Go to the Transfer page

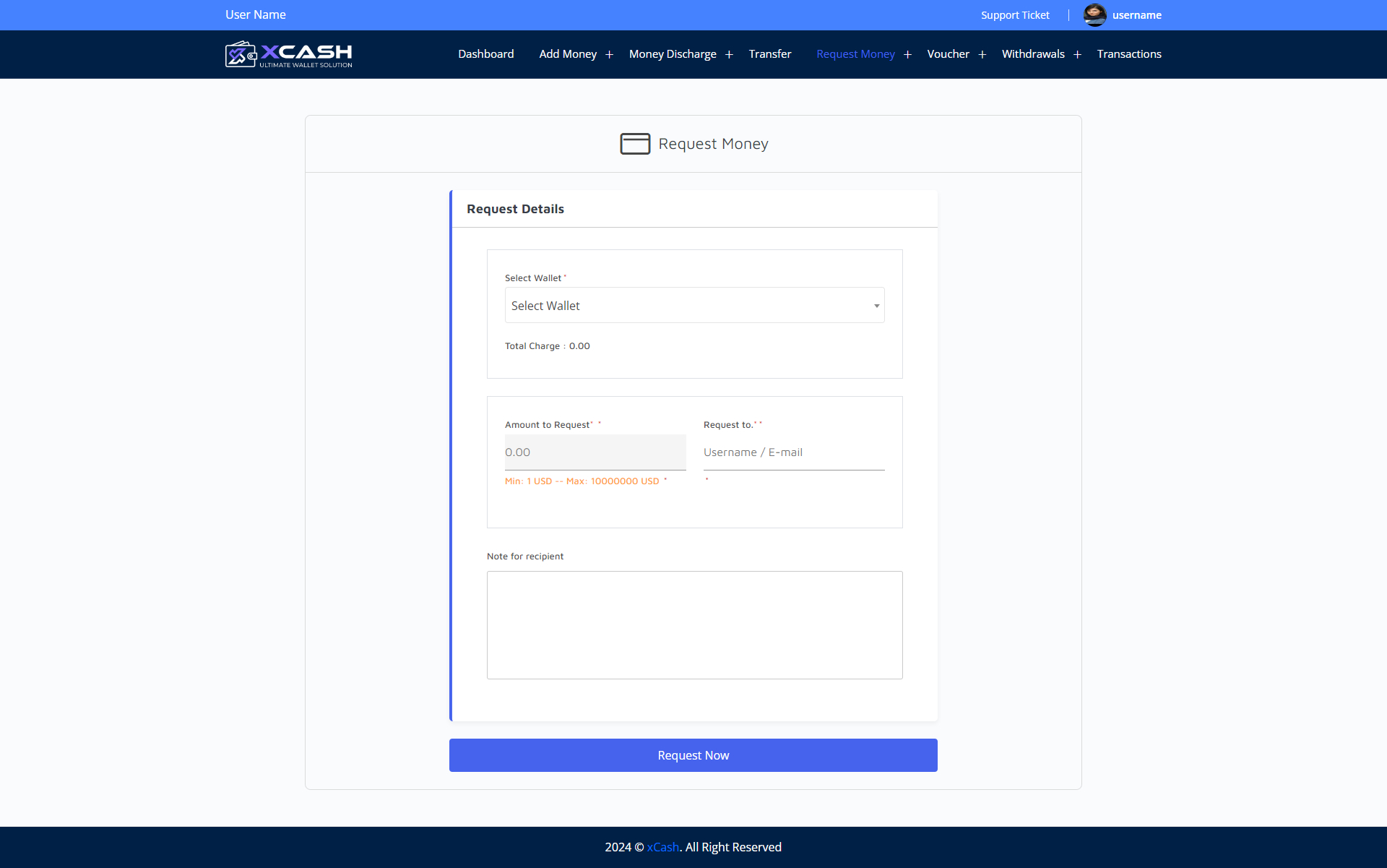pos(769,54)
